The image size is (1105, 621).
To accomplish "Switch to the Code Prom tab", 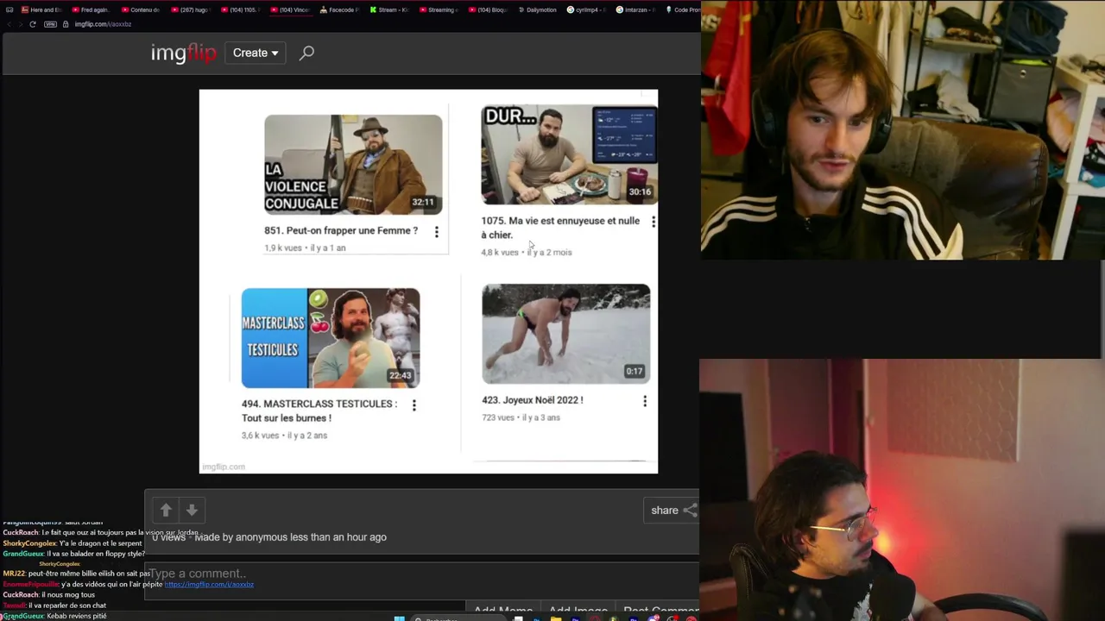I will [683, 9].
